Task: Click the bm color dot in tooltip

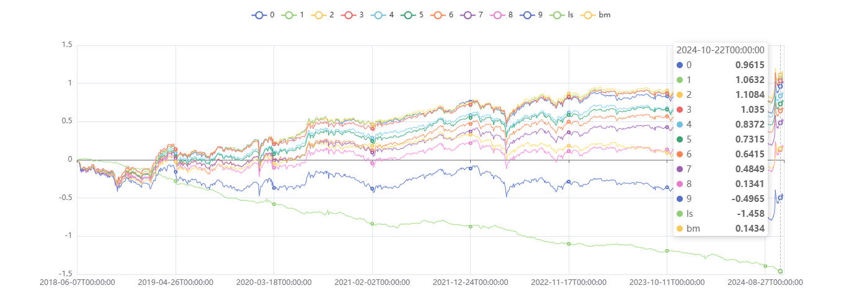Action: pyautogui.click(x=680, y=229)
